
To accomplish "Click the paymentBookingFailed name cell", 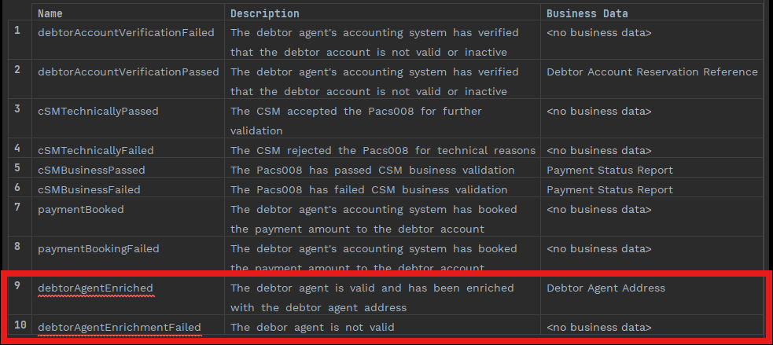I will (x=98, y=248).
